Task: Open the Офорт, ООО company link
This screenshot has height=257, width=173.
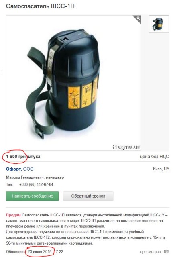Action: 20,169
